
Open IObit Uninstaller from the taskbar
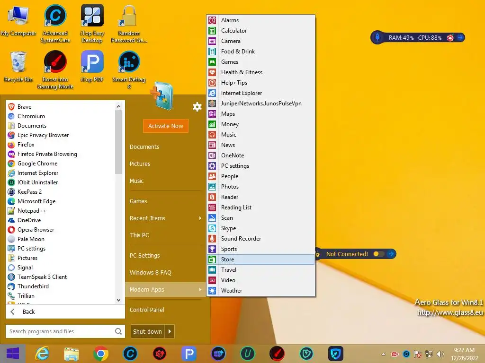(248, 354)
